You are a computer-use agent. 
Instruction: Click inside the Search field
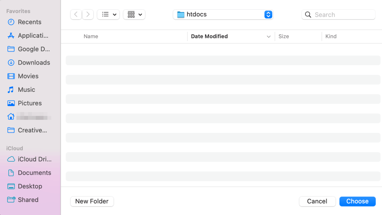click(x=338, y=14)
